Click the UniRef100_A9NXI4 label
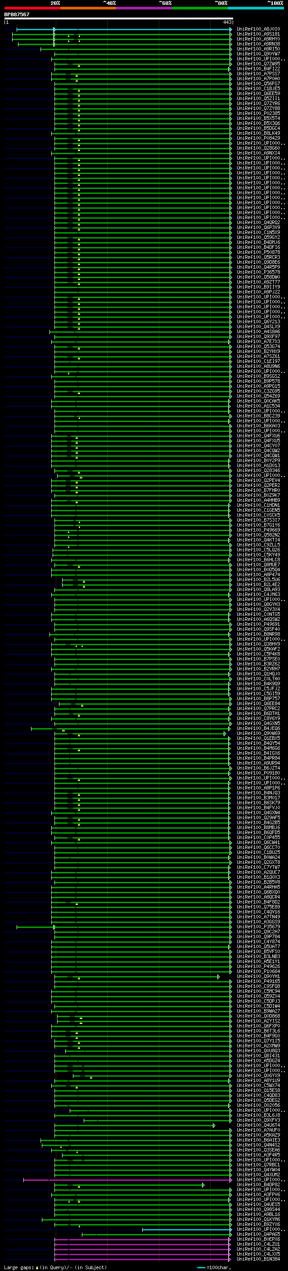The height and width of the screenshot is (1271, 288). 258,153
